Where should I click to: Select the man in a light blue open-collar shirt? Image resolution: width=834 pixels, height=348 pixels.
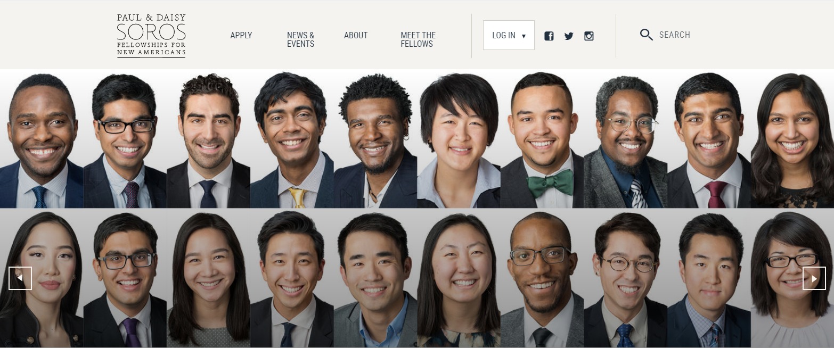(375, 278)
